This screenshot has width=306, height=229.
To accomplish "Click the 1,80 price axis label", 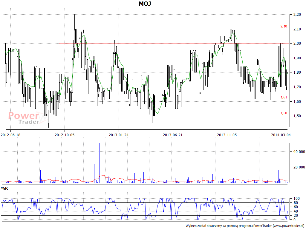I will [297, 72].
